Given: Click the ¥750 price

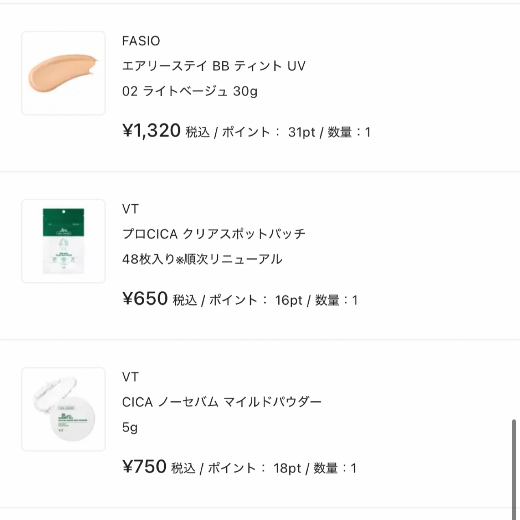Looking at the screenshot, I should pos(144,467).
